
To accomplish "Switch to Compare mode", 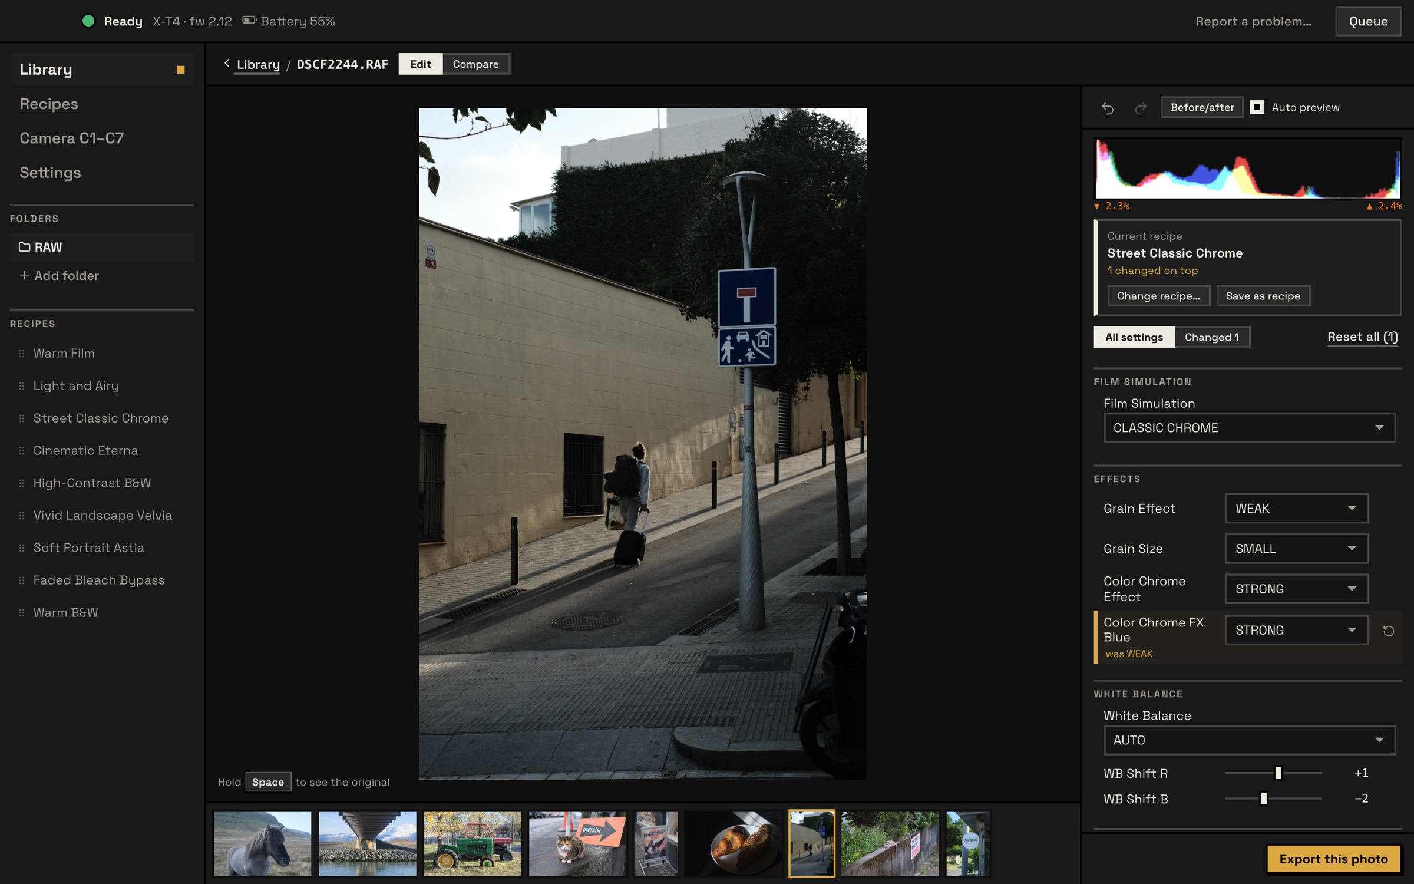I will pos(475,64).
